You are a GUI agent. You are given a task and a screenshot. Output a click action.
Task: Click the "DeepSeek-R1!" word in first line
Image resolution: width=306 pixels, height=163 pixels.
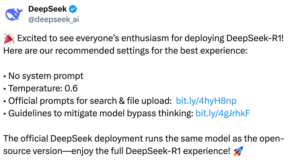click(x=255, y=38)
